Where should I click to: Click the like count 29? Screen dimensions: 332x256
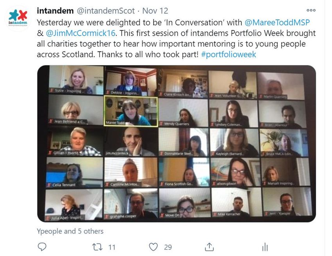point(168,247)
